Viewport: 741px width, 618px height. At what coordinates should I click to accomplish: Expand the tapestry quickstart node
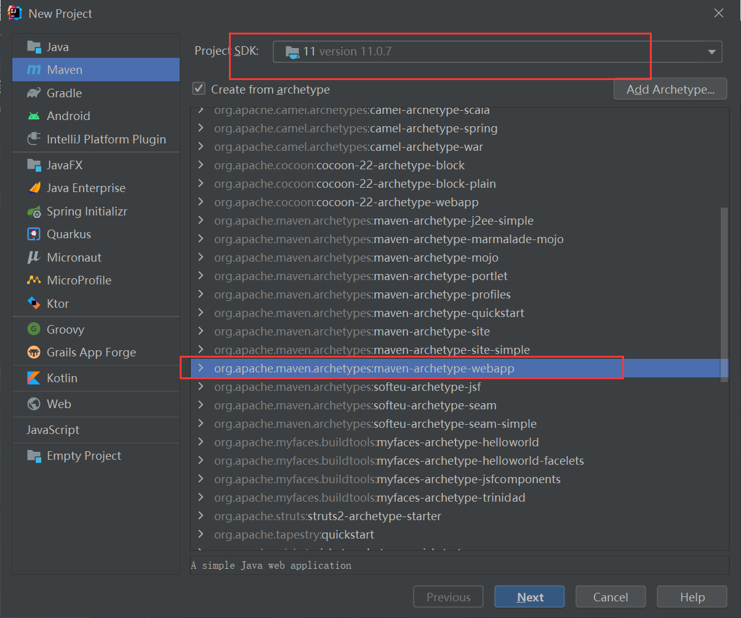tap(200, 535)
